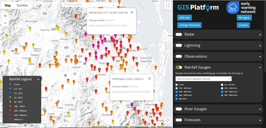
Task: Open Keyboard shortcuts link on map
Action: (99, 127)
